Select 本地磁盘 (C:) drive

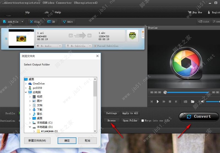45,123
